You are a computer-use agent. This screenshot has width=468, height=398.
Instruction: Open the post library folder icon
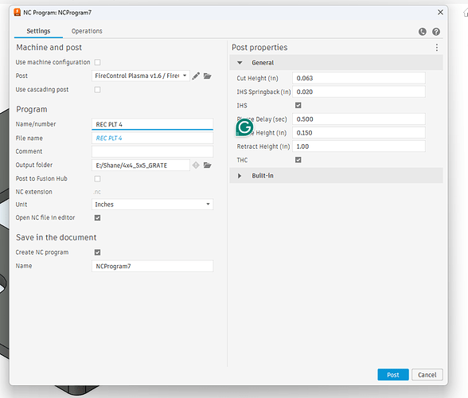[208, 76]
